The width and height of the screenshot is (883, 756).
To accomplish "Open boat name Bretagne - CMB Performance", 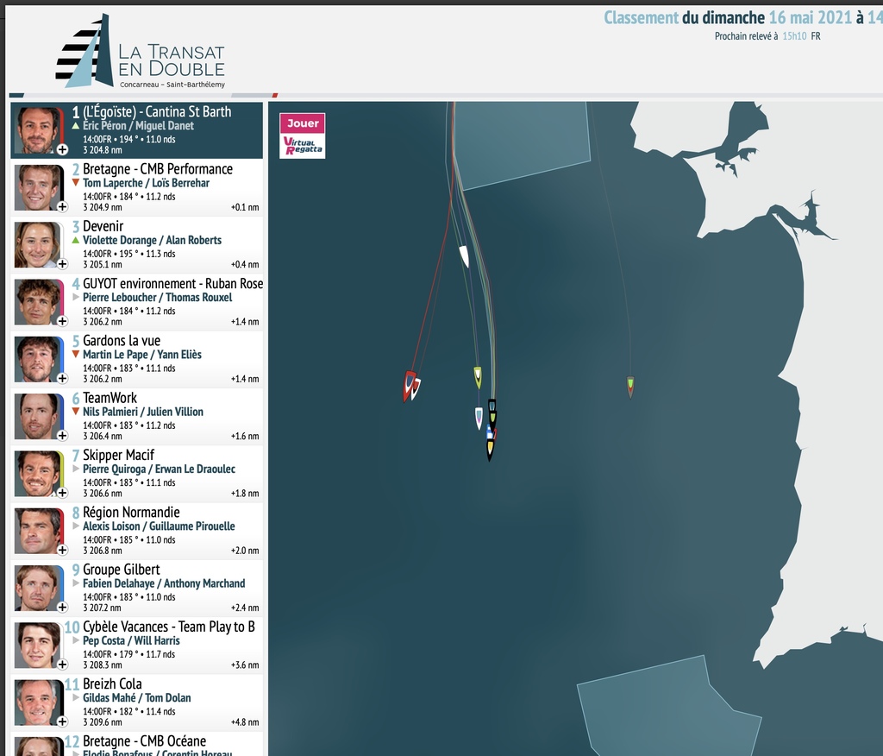I will pos(158,168).
